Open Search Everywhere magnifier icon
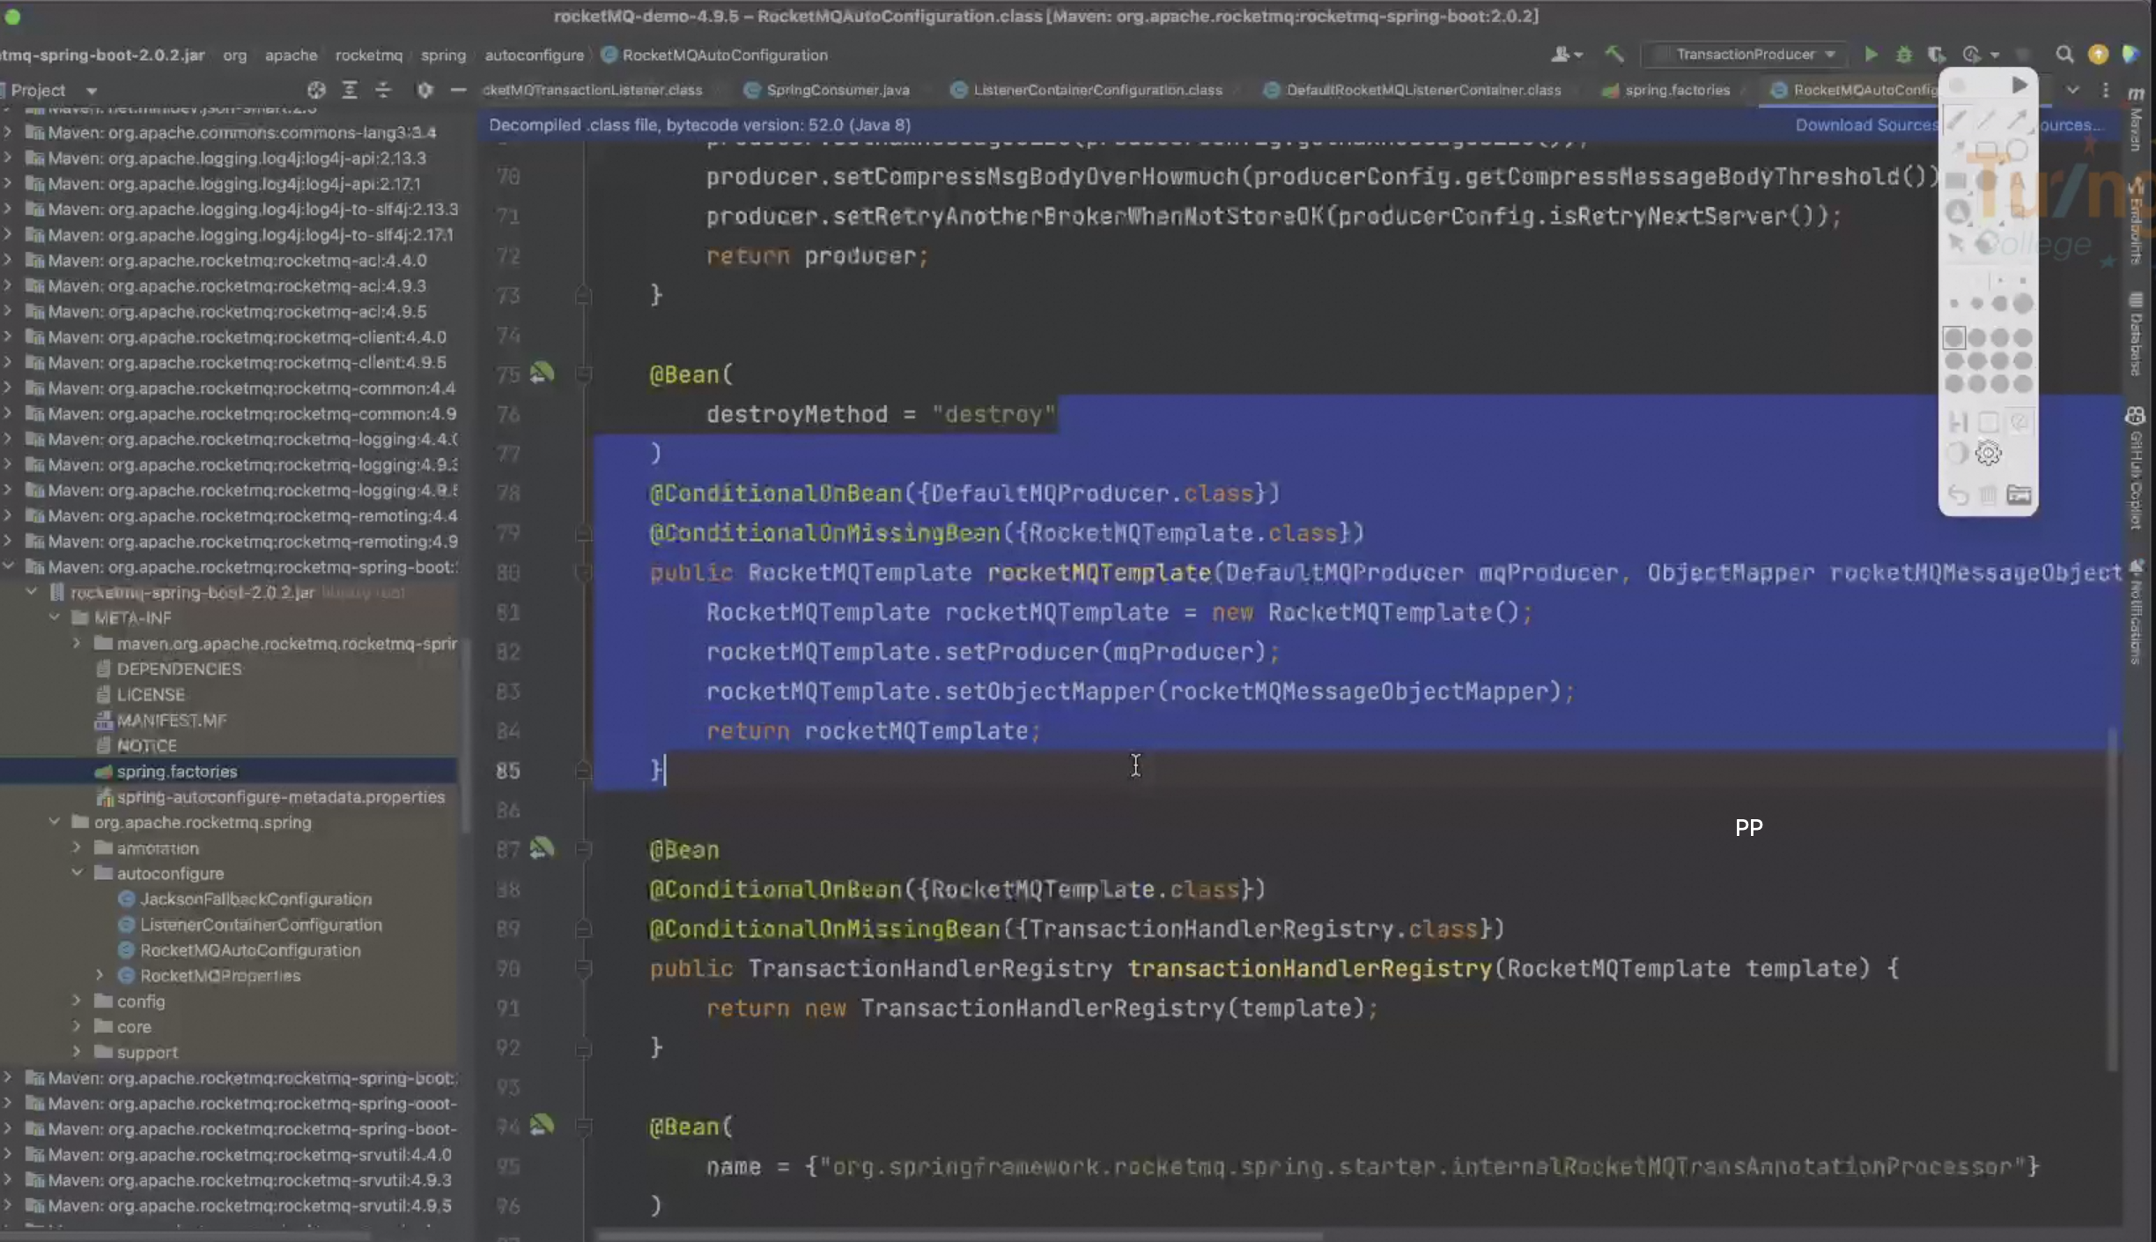The width and height of the screenshot is (2156, 1242). [x=2064, y=55]
